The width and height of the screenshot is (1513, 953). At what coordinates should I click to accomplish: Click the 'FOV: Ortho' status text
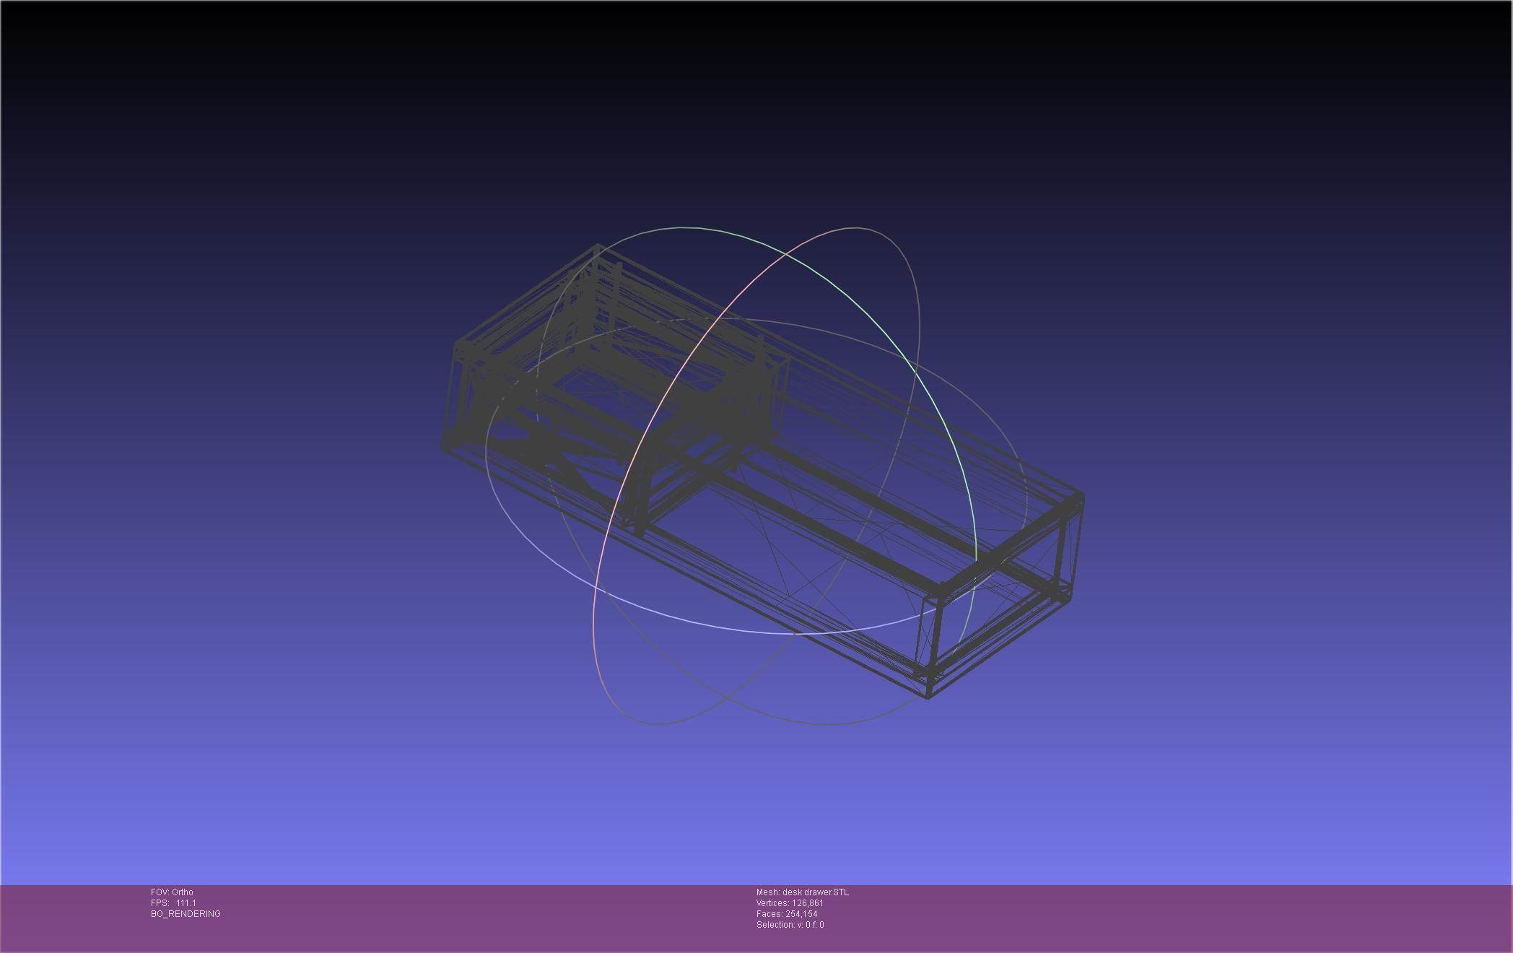point(172,892)
